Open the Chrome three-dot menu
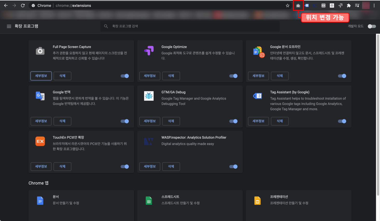 [374, 5]
